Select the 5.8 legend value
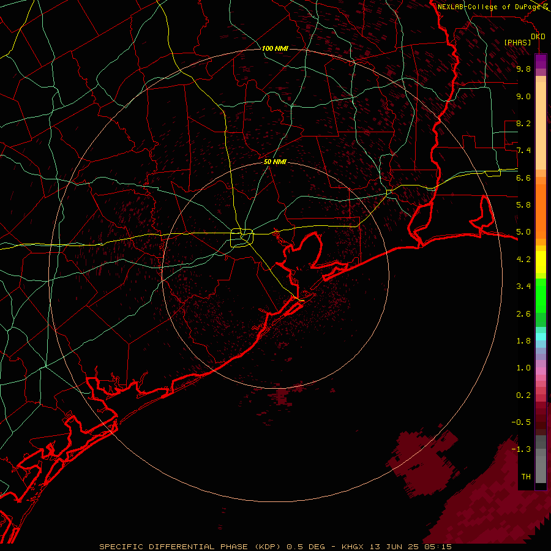This screenshot has width=551, height=551. coord(523,204)
